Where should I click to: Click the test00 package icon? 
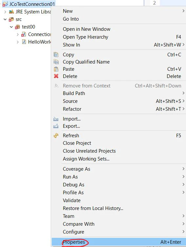click(x=17, y=27)
